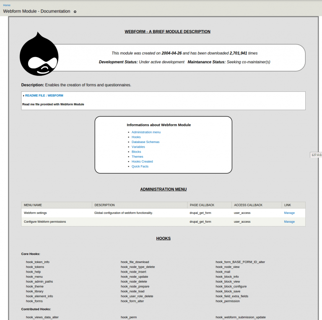
Task: Click the hook_user_role_delete entry
Action: coord(137,296)
